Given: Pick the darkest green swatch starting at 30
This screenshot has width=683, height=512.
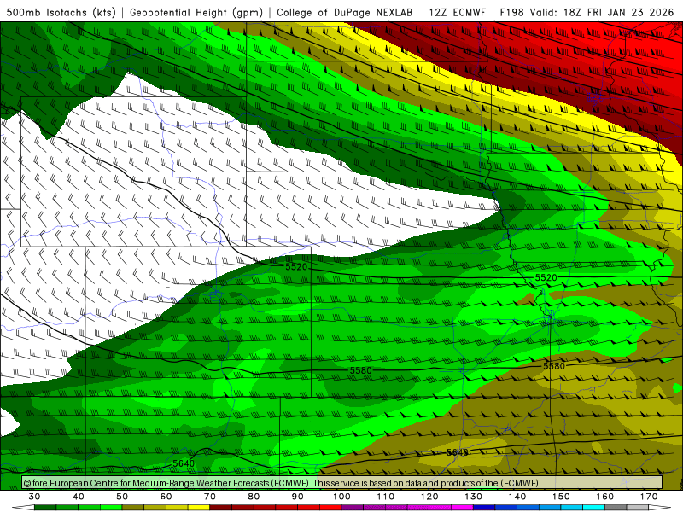Looking at the screenshot, I should point(45,508).
